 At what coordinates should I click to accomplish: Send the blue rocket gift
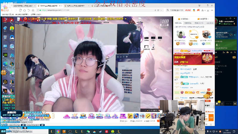tap(136, 116)
